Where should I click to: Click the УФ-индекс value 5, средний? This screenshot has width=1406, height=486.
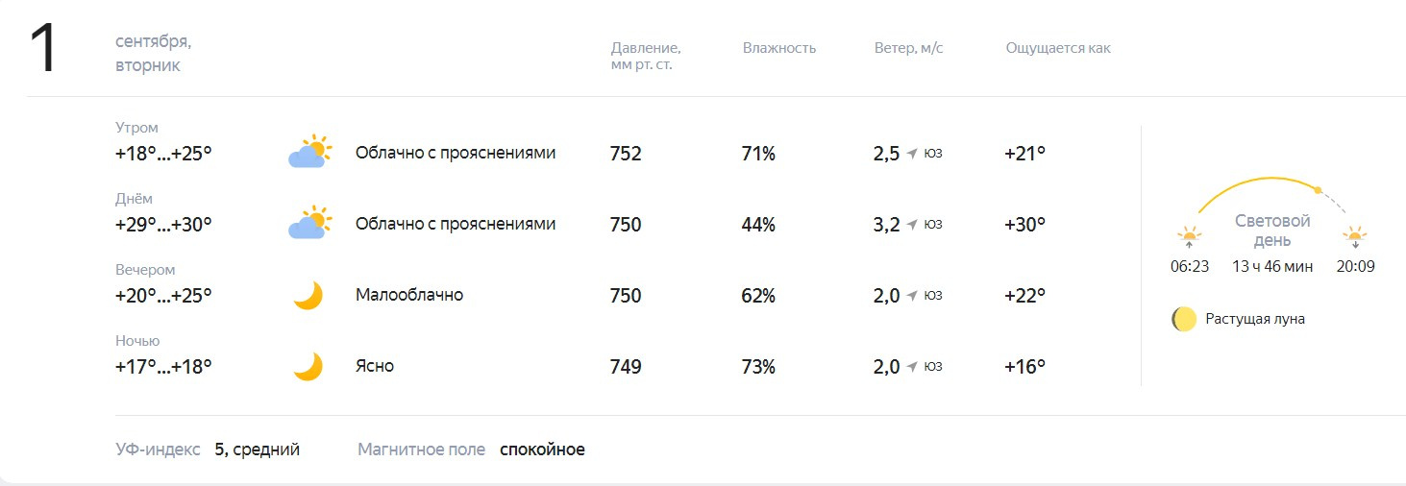pos(258,450)
